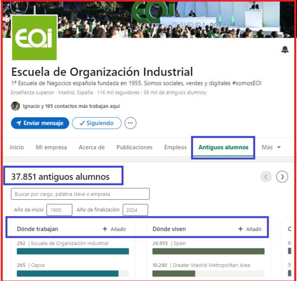Select Greater Madrid Metropolitan Area bar
This screenshot has height=281, width=297.
[208, 274]
